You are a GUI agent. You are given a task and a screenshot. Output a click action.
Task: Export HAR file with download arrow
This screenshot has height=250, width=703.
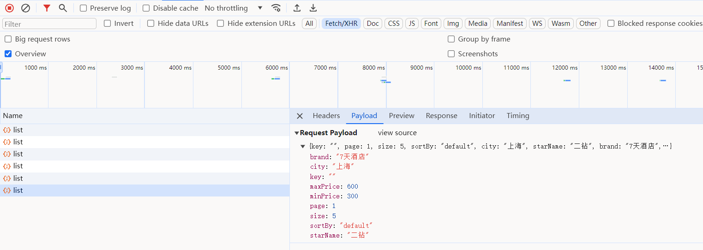pyautogui.click(x=313, y=8)
